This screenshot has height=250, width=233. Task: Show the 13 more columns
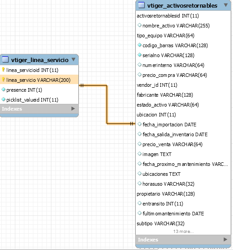[183, 232]
